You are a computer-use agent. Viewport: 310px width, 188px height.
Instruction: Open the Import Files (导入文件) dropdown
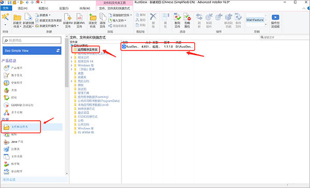(x=117, y=20)
